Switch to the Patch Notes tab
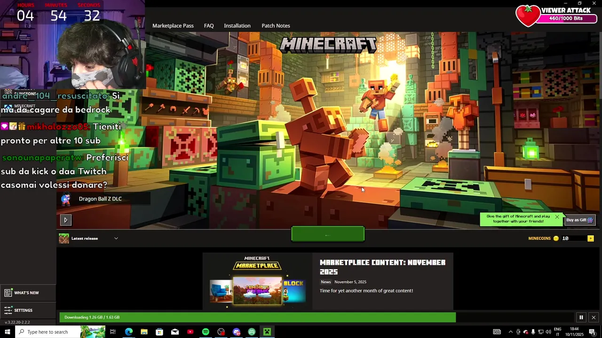The width and height of the screenshot is (602, 338). 276,26
